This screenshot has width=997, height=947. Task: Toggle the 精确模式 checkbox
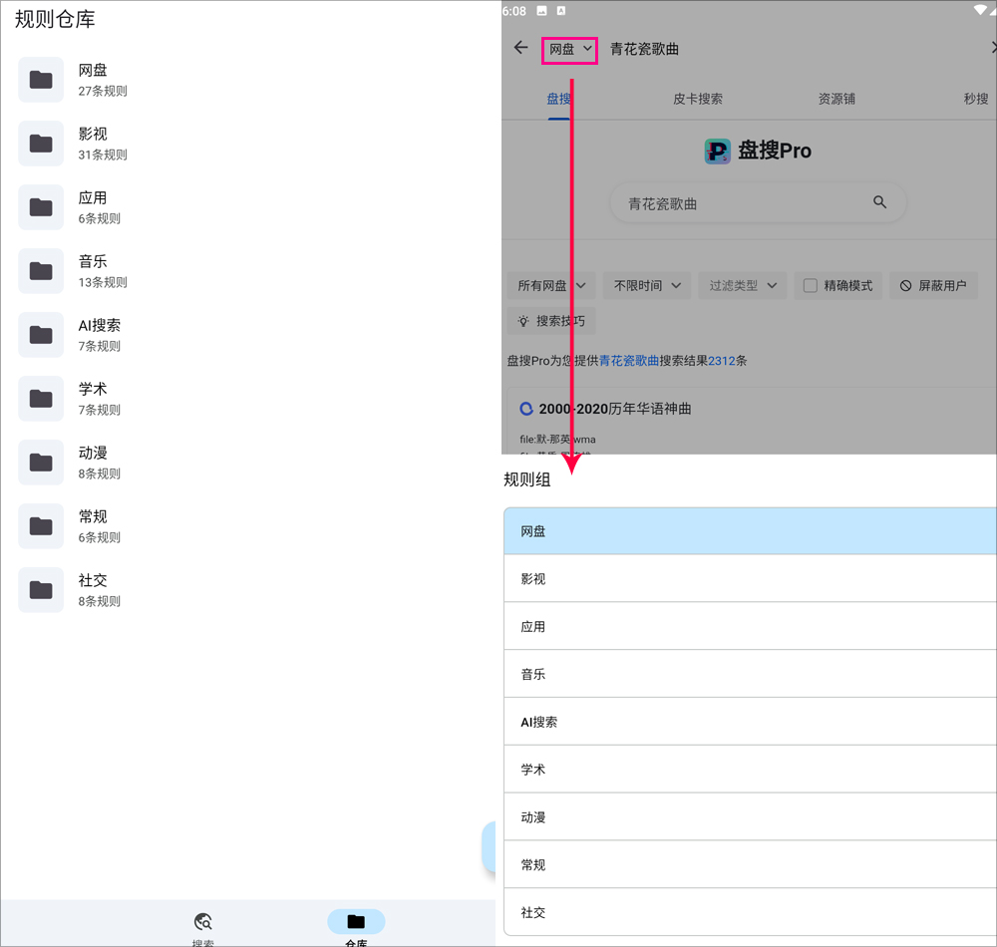pos(810,286)
